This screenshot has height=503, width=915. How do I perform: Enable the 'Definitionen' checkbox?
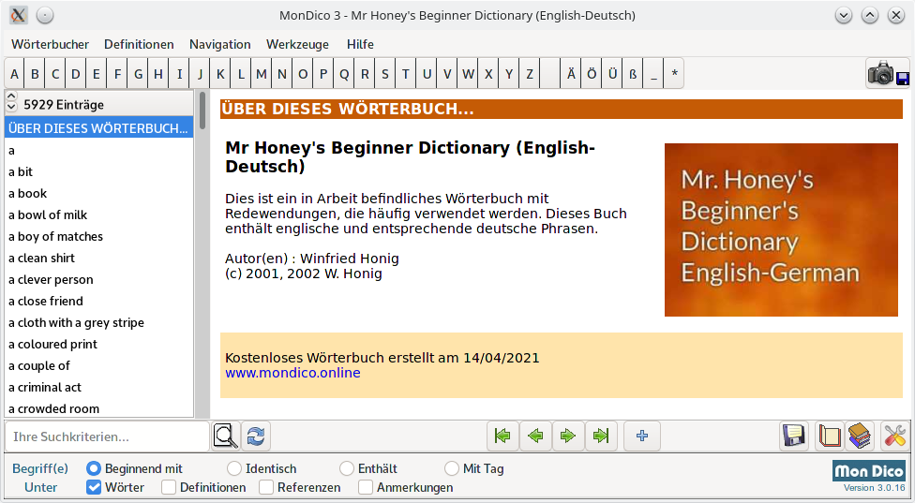[x=169, y=487]
